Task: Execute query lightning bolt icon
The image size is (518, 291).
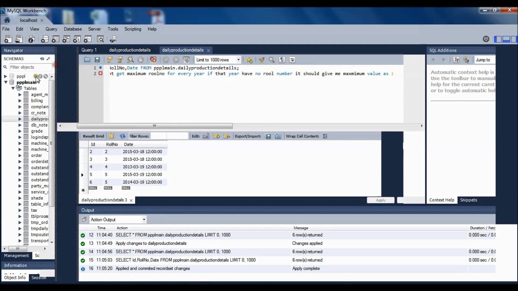Action: pos(110,60)
